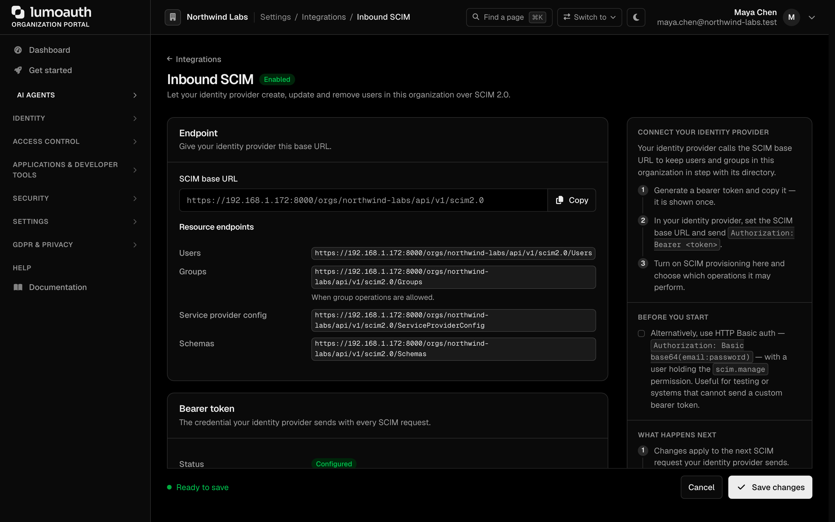Expand the Settings sidebar section
This screenshot has width=835, height=522.
pos(75,222)
